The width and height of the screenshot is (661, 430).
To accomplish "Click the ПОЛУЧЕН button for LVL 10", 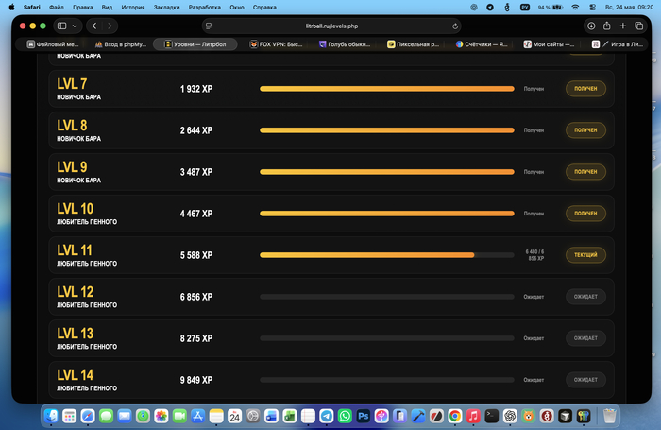I will (x=585, y=213).
